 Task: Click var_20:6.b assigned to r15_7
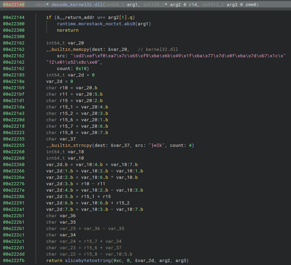pyautogui.click(x=94, y=126)
